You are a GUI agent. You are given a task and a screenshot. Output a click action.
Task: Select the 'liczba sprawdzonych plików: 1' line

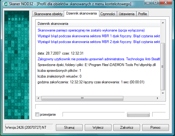tap(59, 71)
